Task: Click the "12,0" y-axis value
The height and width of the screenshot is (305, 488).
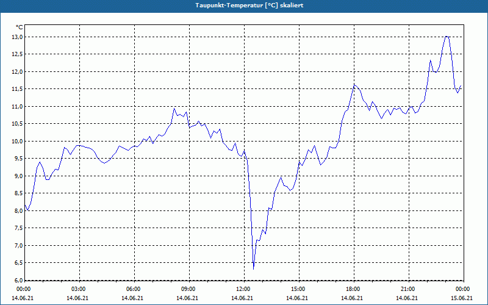Action: click(18, 72)
